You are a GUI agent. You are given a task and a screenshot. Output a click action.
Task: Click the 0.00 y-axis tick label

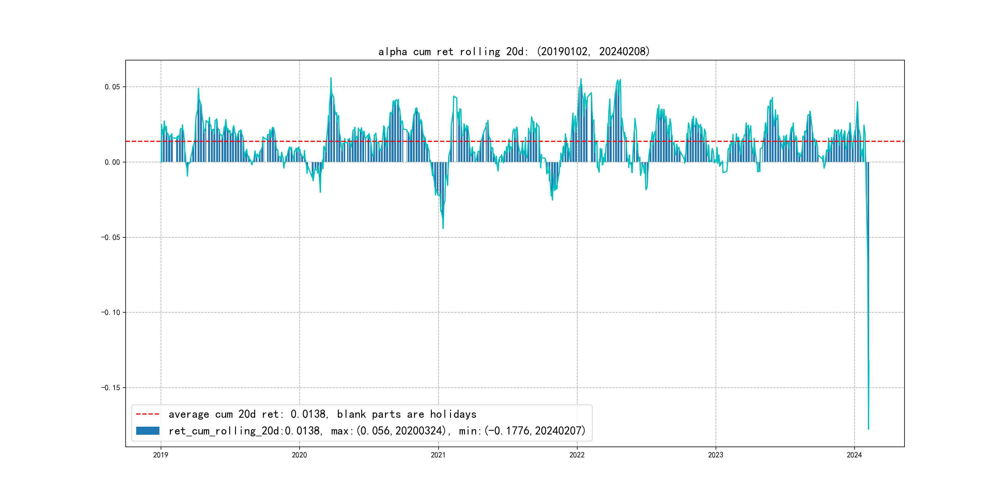(112, 162)
